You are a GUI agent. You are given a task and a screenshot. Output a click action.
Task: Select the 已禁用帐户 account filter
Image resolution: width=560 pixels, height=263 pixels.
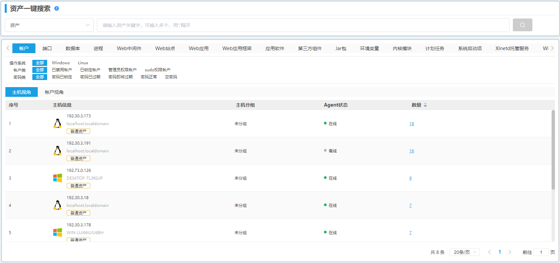pyautogui.click(x=62, y=70)
